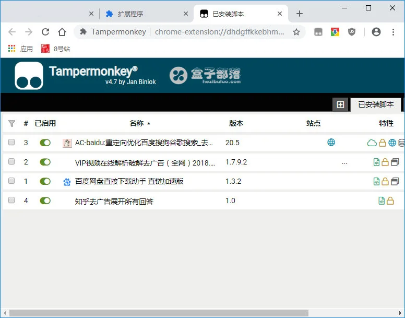
Task: Click the filter funnel icon in the table header
Action: (x=11, y=123)
